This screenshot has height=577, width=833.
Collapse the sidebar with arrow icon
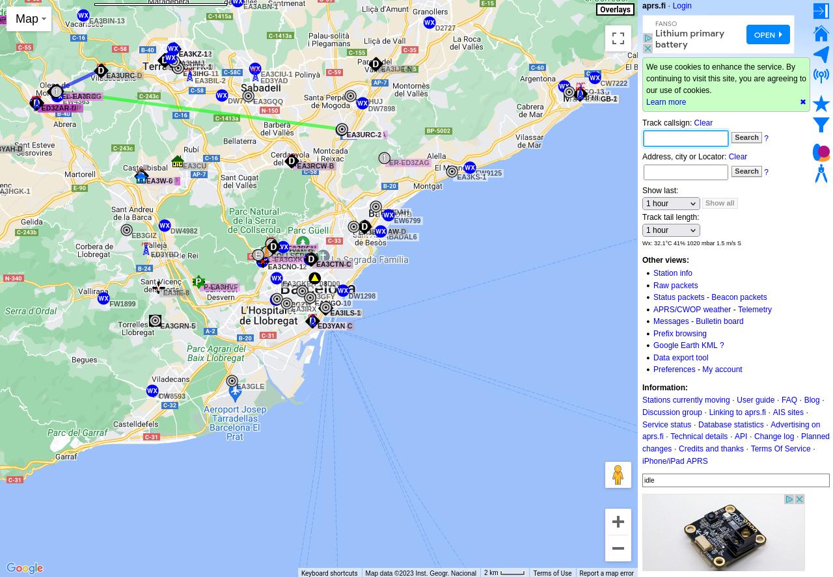[x=821, y=11]
